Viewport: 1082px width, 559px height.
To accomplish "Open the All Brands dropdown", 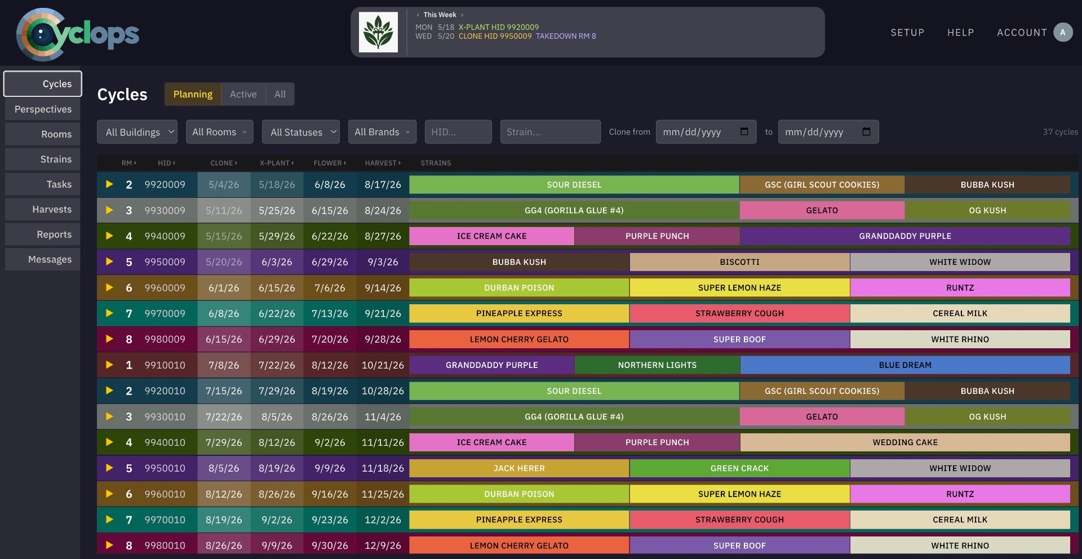I will coord(382,132).
